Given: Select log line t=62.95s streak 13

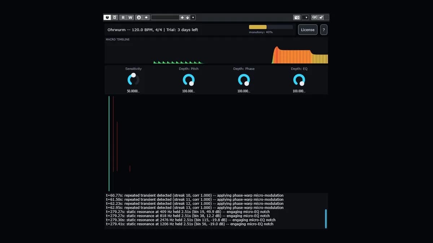Looking at the screenshot, I should 195,208.
